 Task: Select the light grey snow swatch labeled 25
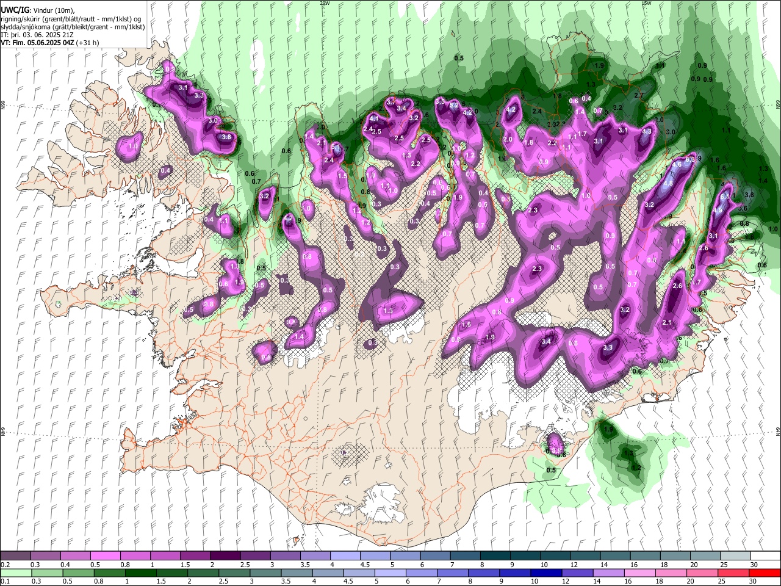pyautogui.click(x=735, y=556)
